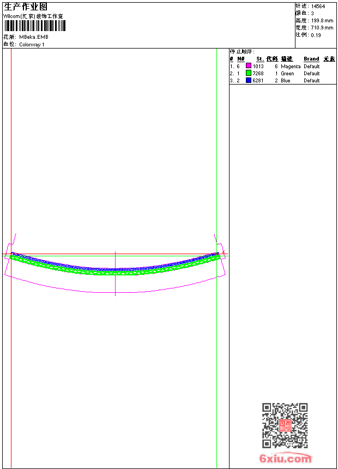Click the blue color swatch in row 3
This screenshot has height=469, width=338.
point(248,80)
